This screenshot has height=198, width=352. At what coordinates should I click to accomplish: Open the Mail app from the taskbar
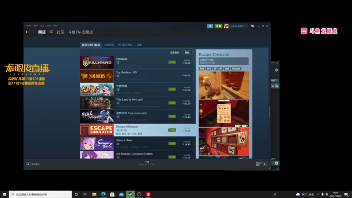tap(121, 194)
